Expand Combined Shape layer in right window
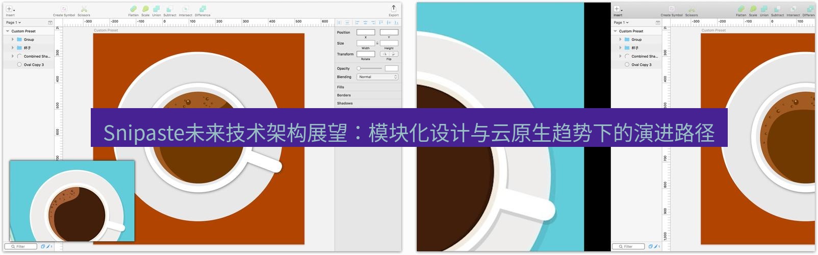 coord(621,56)
